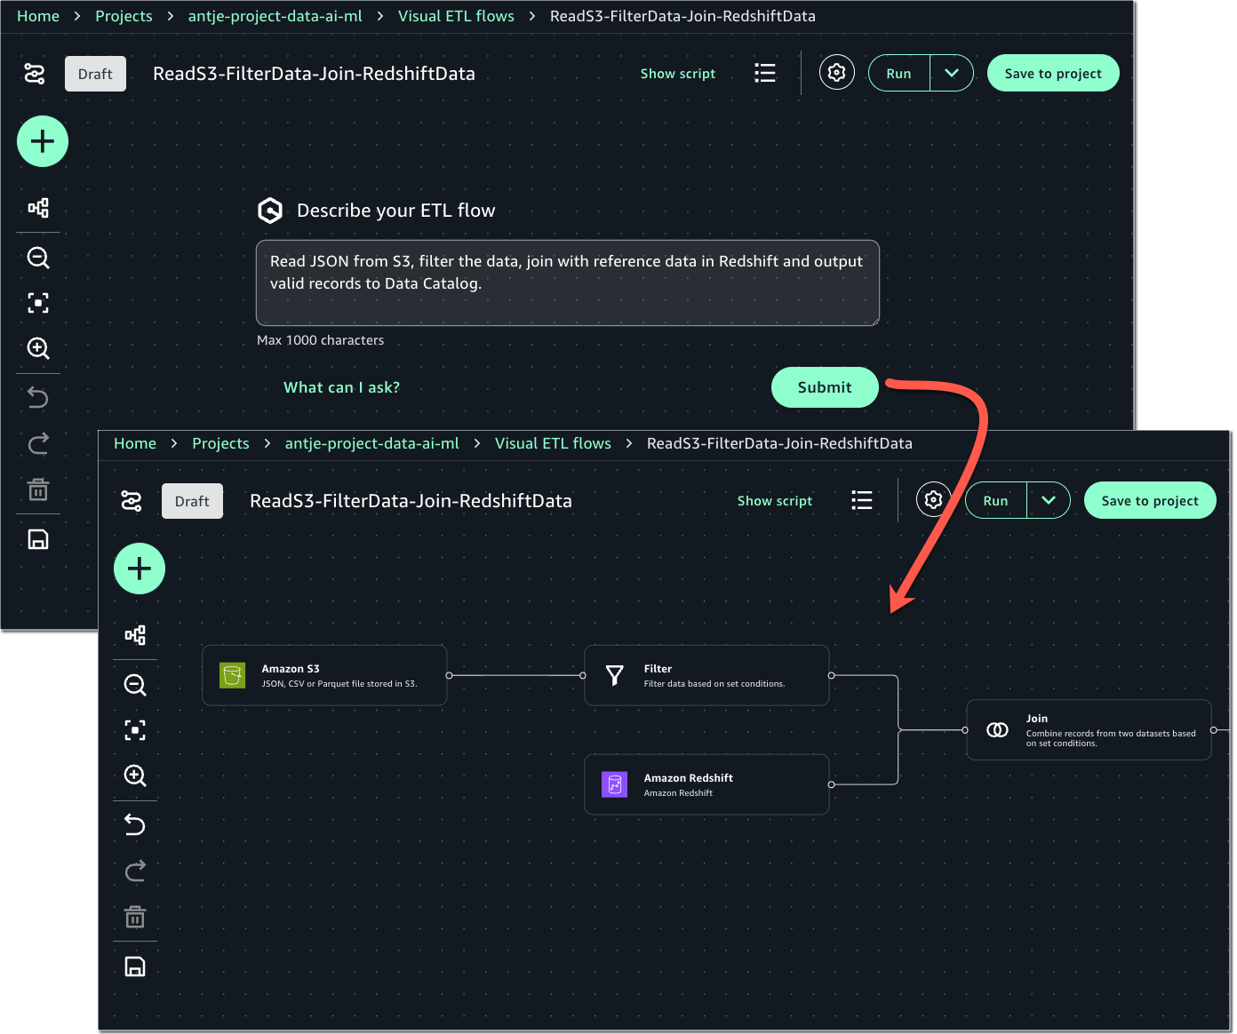Click the Join node input connector
The image size is (1237, 1034).
[x=965, y=730]
